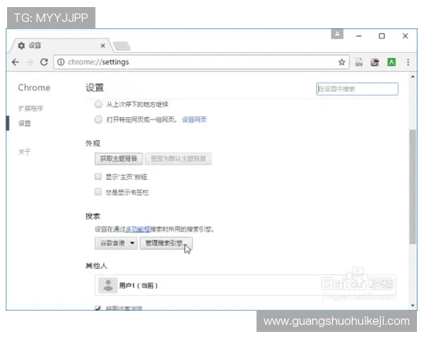This screenshot has width=424, height=339.
Task: Select 设置 in the sidebar
Action: (25, 124)
